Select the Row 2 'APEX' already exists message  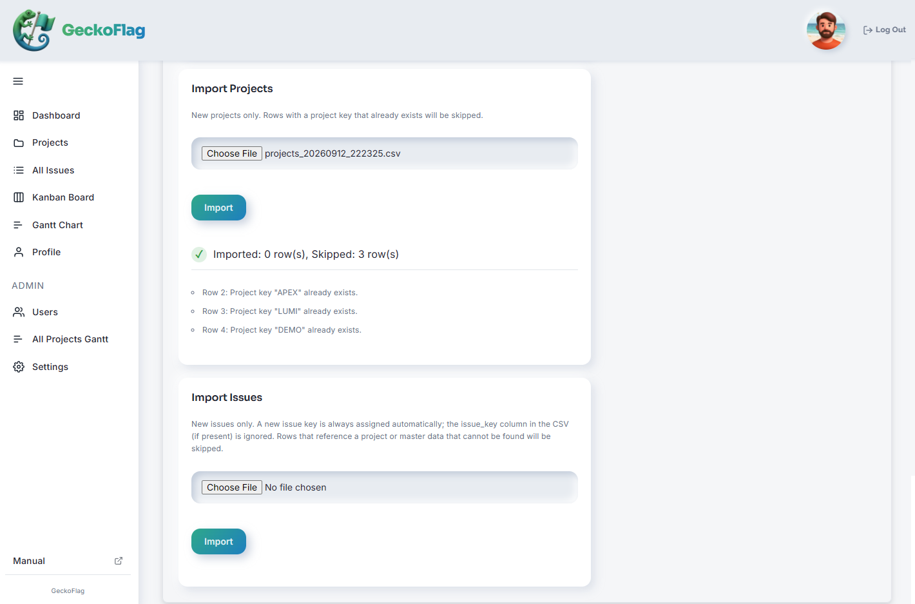pos(280,293)
